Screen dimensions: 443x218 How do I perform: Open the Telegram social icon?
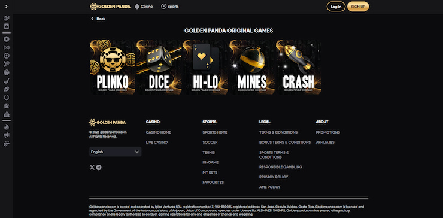pyautogui.click(x=99, y=167)
